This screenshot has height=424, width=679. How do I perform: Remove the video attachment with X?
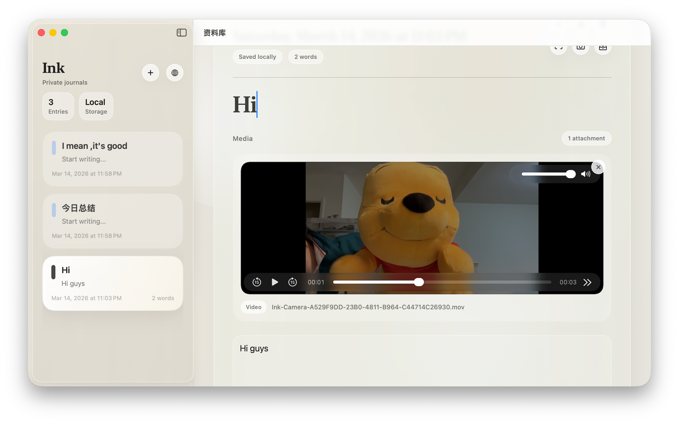(x=598, y=167)
